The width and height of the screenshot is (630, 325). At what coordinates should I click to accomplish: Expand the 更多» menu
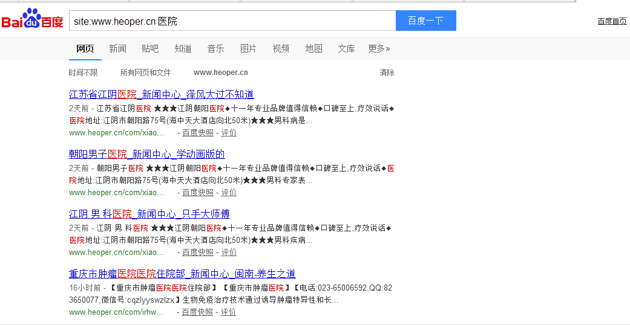click(x=379, y=48)
